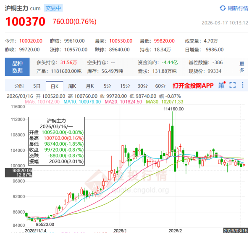This screenshot has height=233, width=252.
Task: Click 最高 value 100530.00
Action: point(121,41)
